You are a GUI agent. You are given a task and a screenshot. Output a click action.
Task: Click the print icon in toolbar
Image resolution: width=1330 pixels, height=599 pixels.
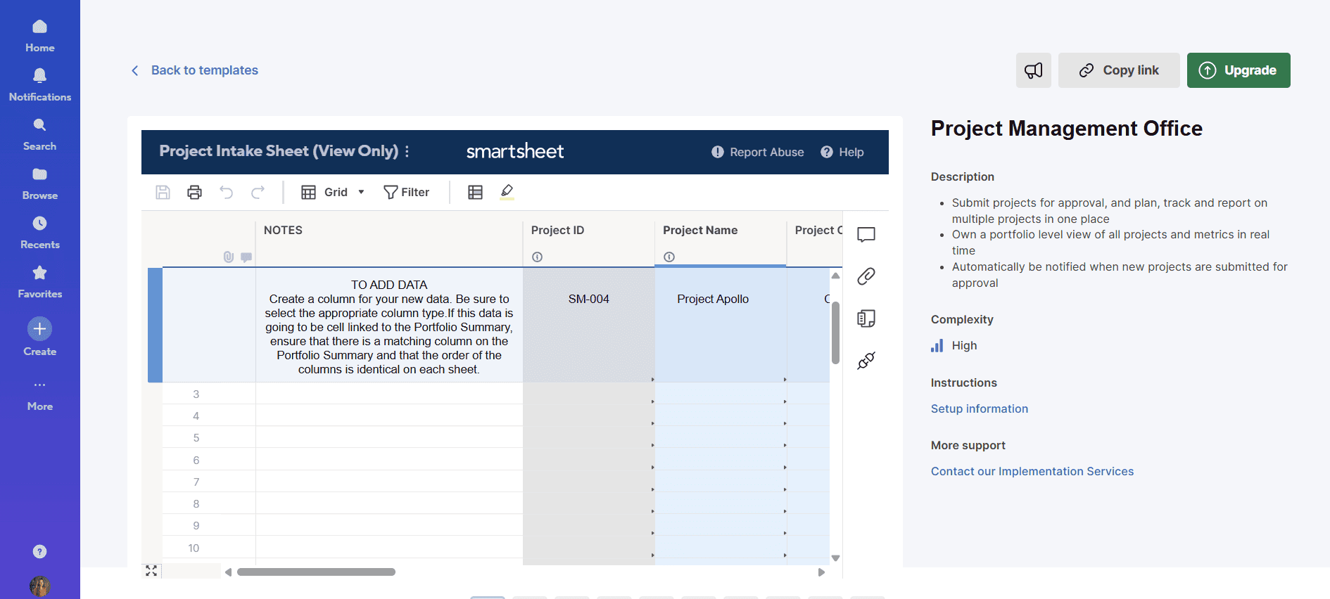194,192
